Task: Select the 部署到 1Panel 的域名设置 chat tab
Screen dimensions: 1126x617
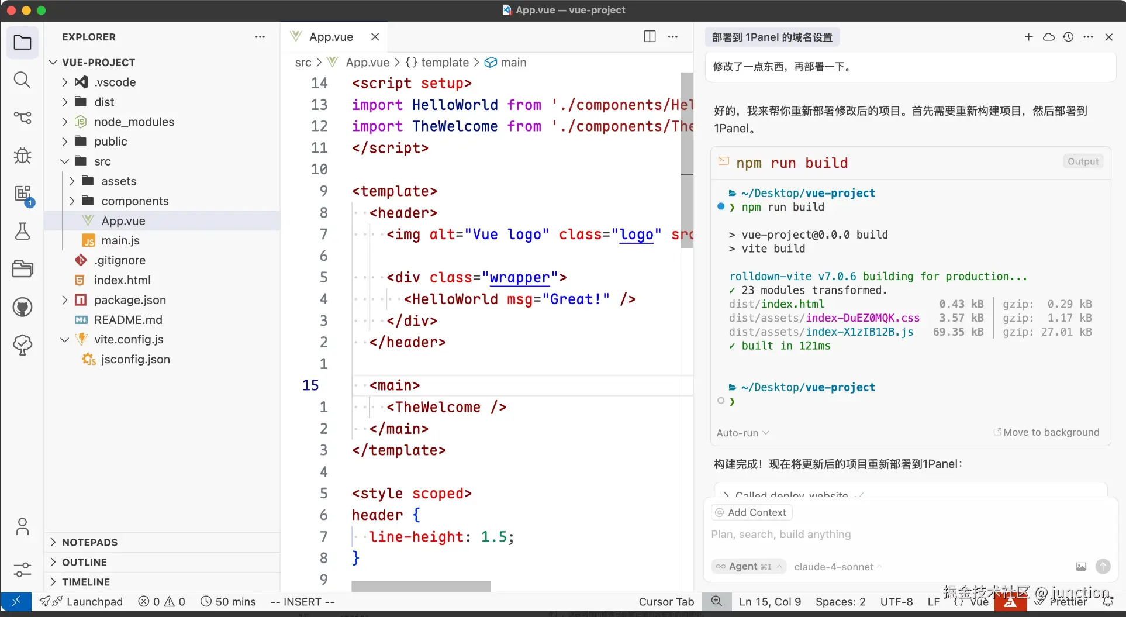Action: pyautogui.click(x=772, y=37)
